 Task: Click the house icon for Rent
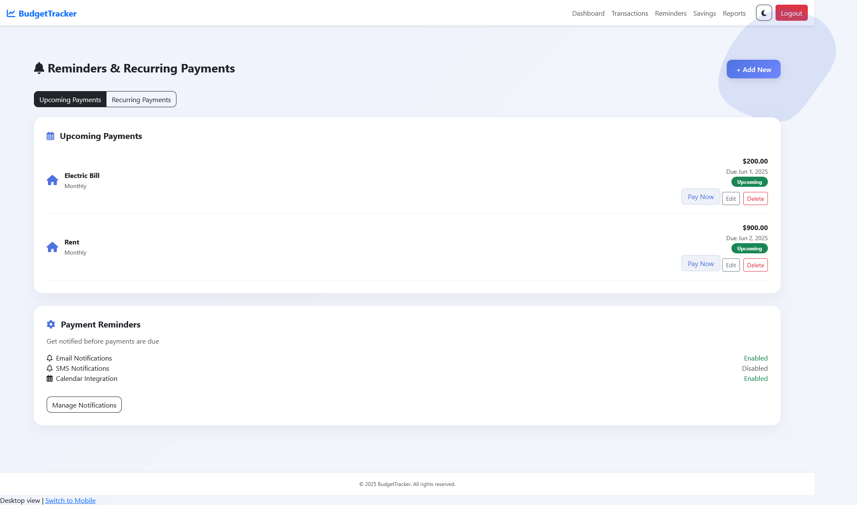(x=52, y=247)
